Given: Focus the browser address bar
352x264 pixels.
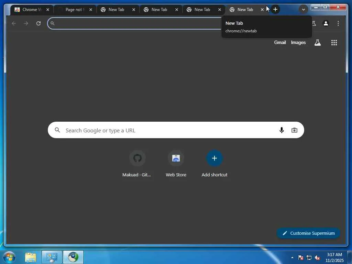Looking at the screenshot, I should (135, 23).
